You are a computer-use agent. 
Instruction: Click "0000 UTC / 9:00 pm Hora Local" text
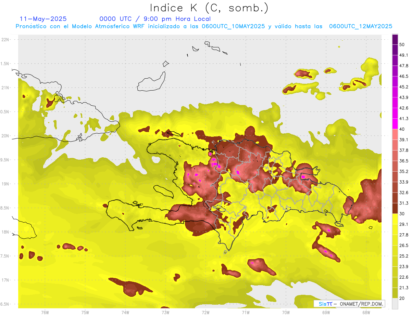(155, 19)
